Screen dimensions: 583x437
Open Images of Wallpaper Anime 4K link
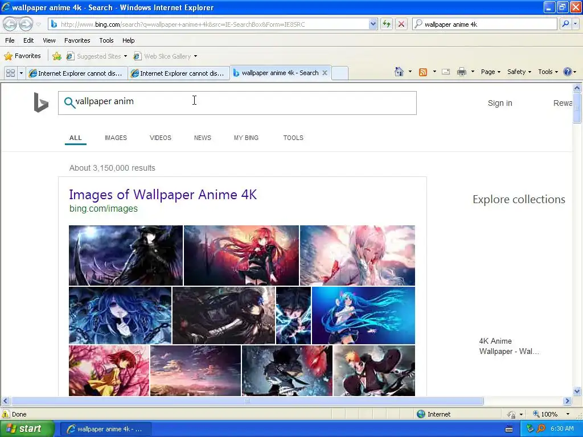point(163,195)
